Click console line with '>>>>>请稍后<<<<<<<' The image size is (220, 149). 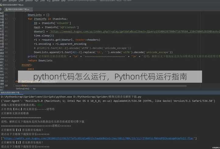coord(36,126)
